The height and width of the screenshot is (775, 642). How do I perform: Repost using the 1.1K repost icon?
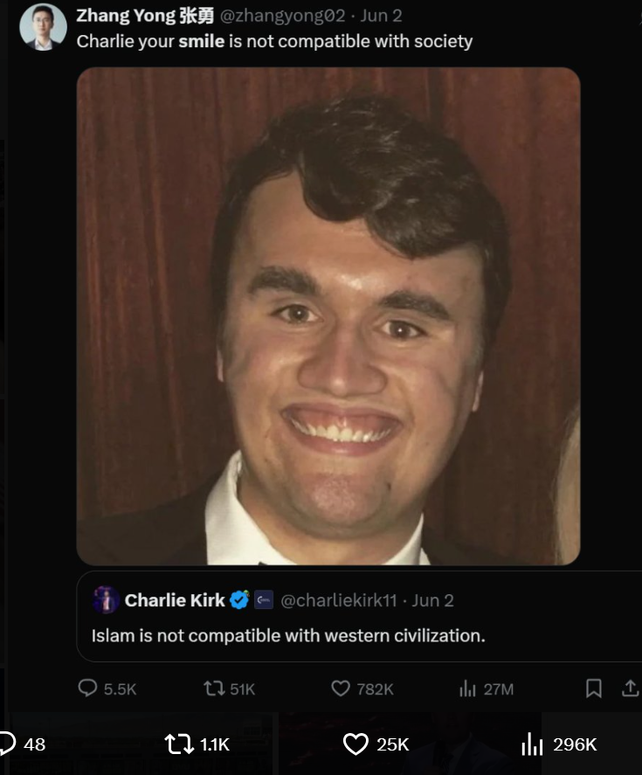pos(177,744)
